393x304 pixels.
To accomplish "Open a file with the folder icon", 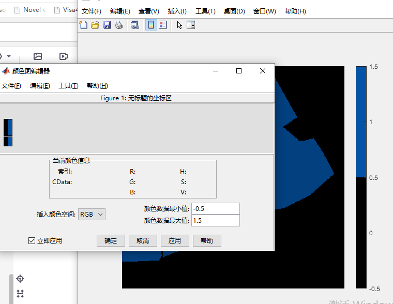I will (95, 25).
